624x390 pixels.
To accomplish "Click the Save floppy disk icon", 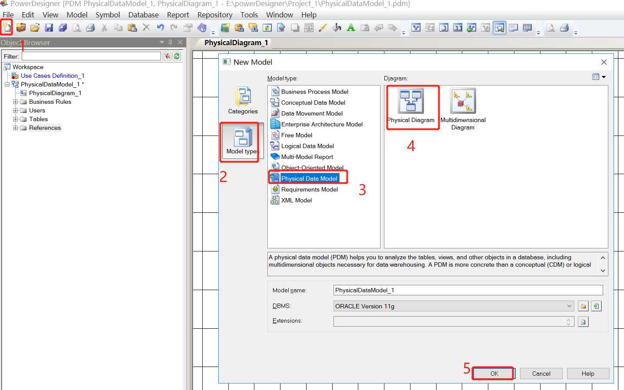I will [49, 28].
